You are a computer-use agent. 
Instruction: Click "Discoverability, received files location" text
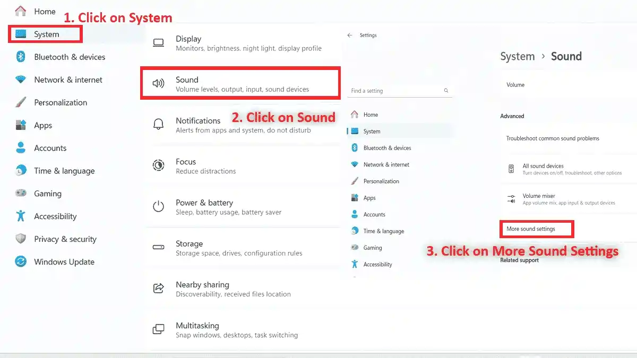point(233,294)
